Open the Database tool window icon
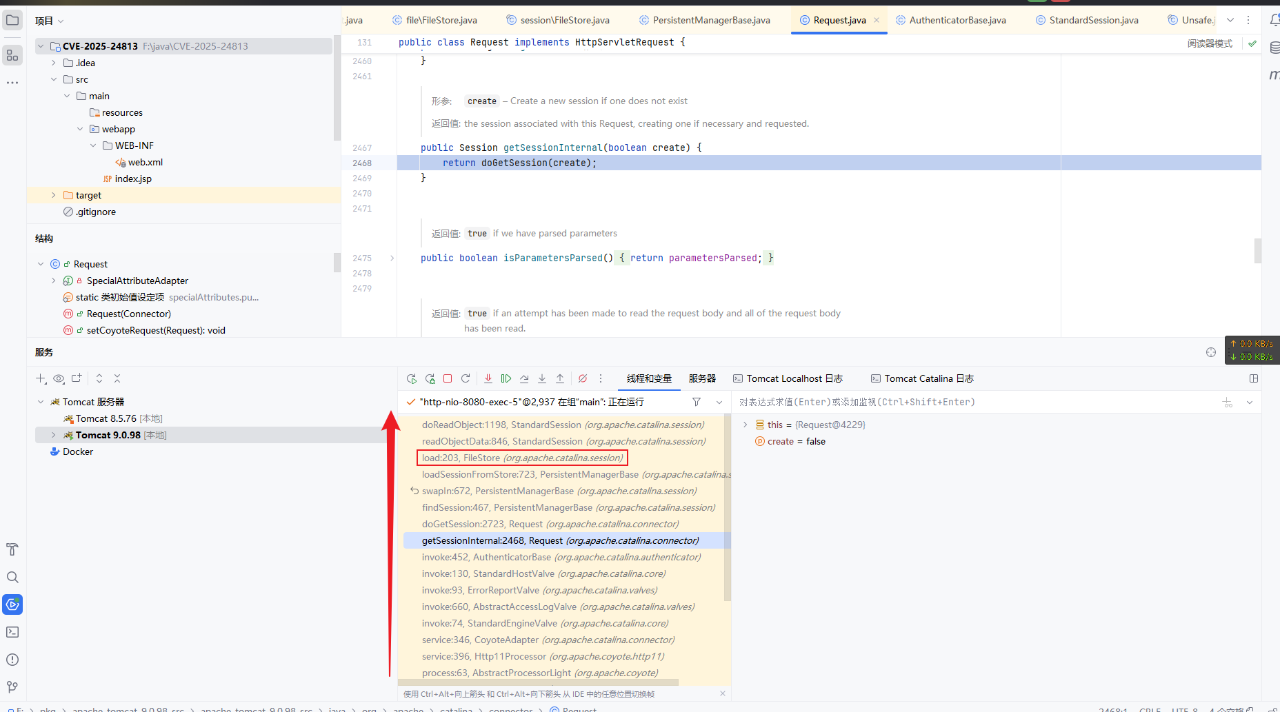 pos(1274,48)
